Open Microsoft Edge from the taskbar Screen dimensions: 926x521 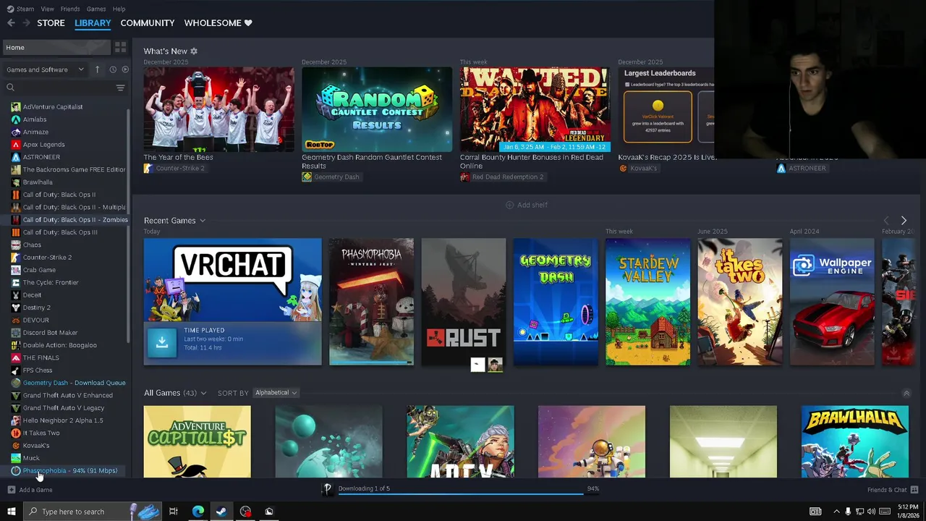[197, 512]
